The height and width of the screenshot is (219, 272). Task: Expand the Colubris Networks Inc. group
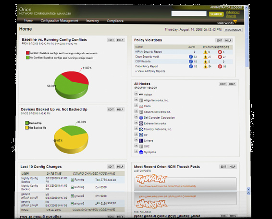pos(136,111)
